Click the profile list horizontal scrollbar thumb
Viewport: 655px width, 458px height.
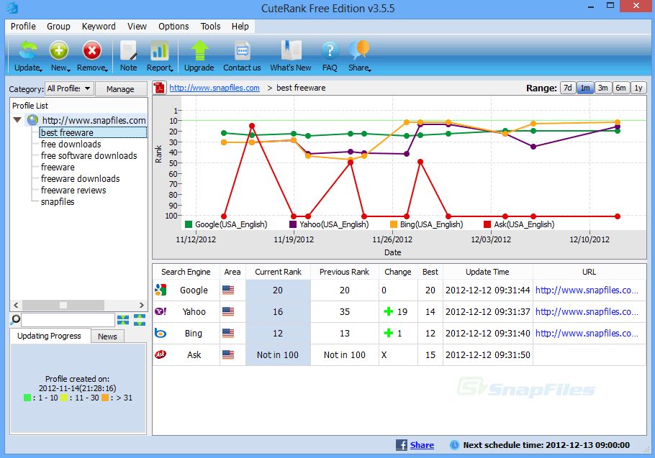(63, 305)
